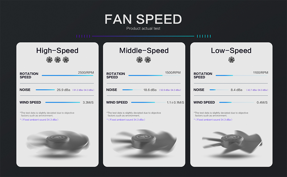Click the middle fan icon under High-Speed

coord(57,60)
